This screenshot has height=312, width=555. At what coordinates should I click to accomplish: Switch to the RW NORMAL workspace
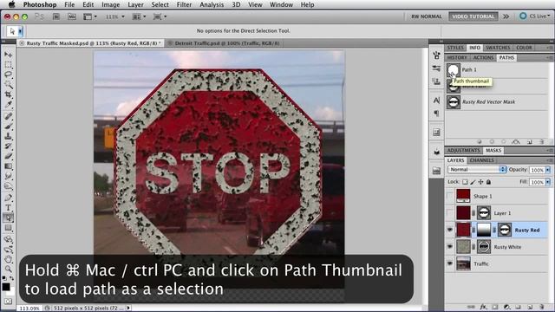click(x=427, y=16)
